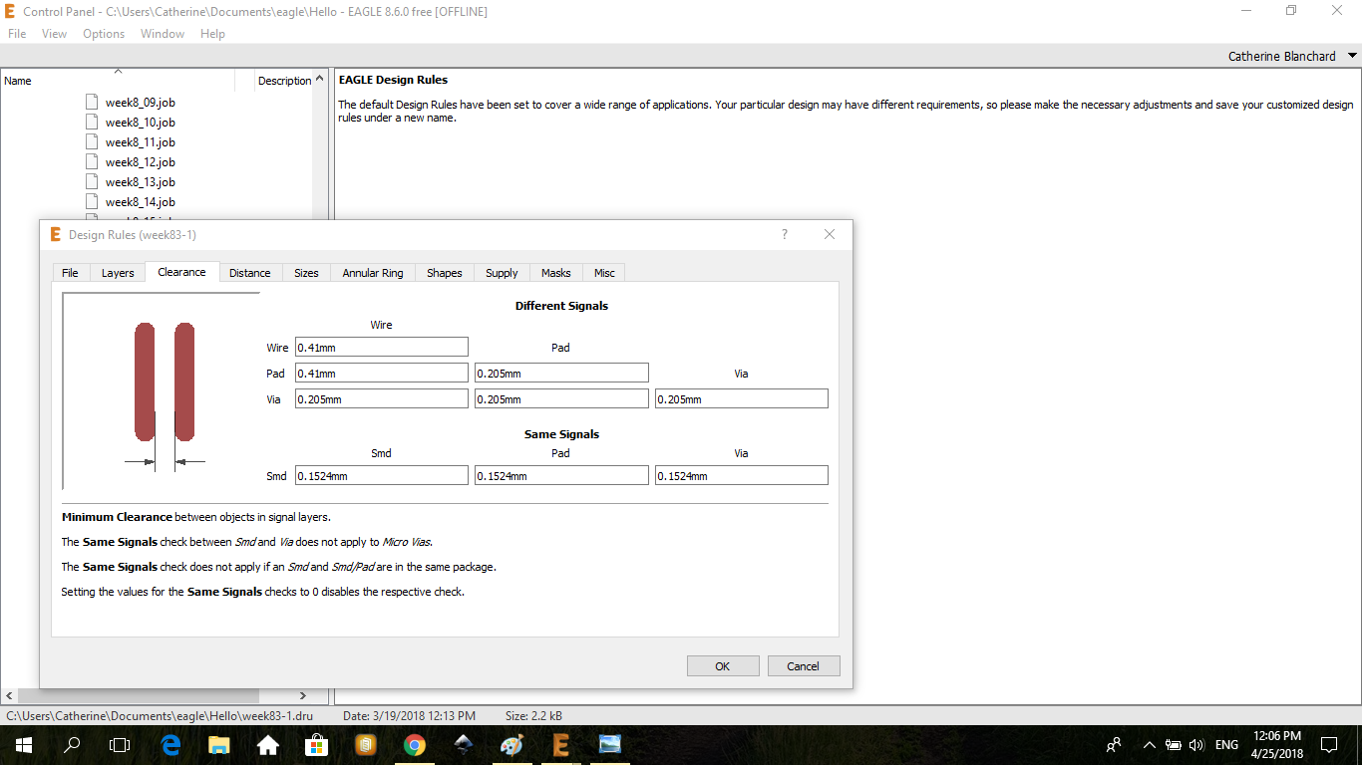Open the Paint palette taskbar icon
Image resolution: width=1362 pixels, height=765 pixels.
pyautogui.click(x=511, y=745)
